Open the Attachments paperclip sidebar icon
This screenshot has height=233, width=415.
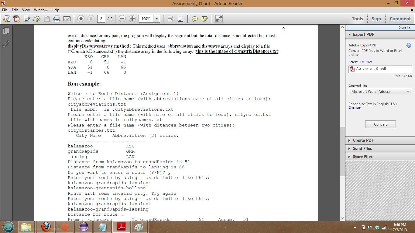[x=6, y=44]
